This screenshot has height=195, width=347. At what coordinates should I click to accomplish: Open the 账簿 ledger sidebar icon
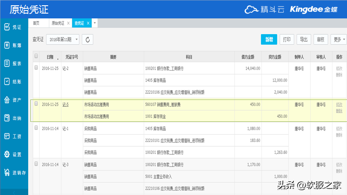tap(7, 45)
